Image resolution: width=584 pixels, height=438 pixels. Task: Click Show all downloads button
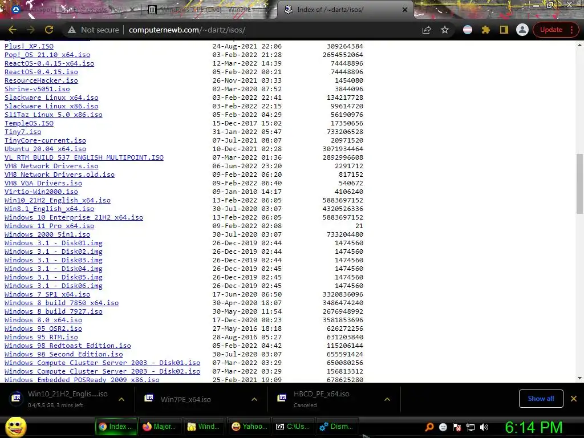(x=541, y=399)
